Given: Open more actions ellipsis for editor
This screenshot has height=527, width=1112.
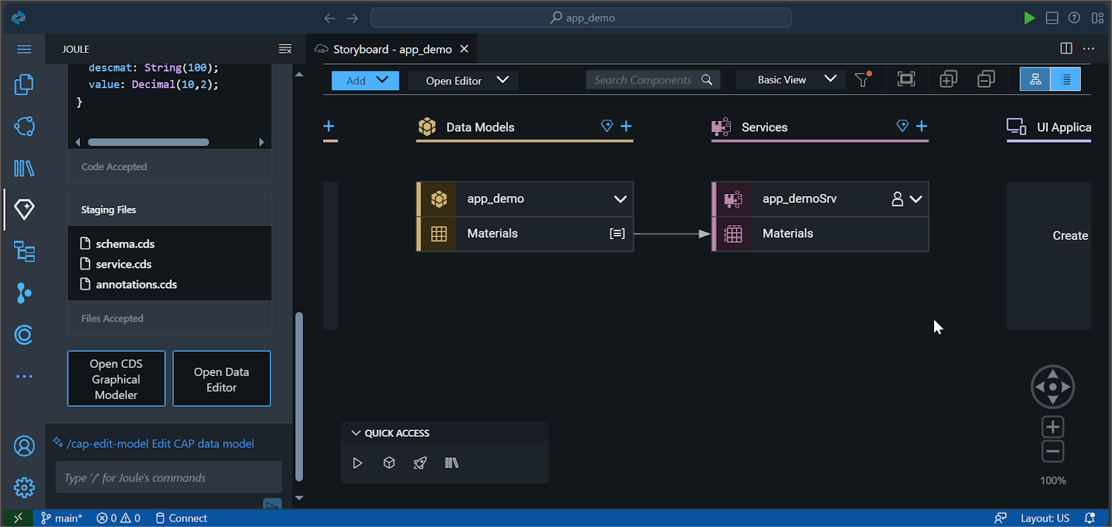Looking at the screenshot, I should pos(1088,49).
